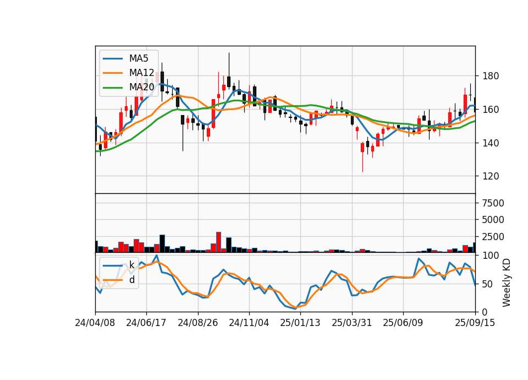Click the blue MA5 legend line sample
This screenshot has width=528, height=380.
pos(113,59)
